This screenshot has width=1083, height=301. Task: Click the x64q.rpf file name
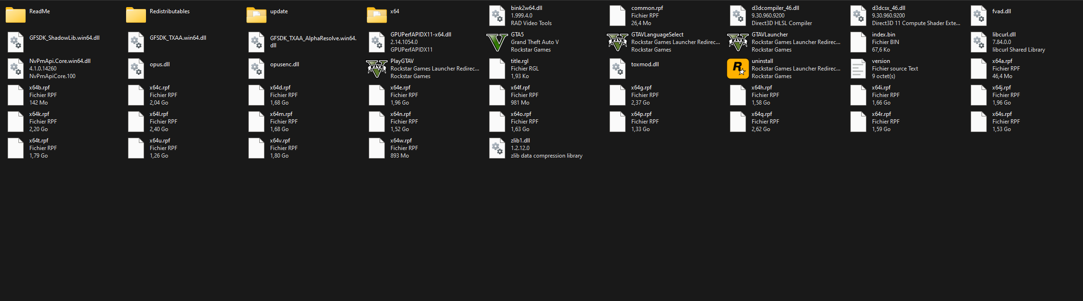click(762, 114)
